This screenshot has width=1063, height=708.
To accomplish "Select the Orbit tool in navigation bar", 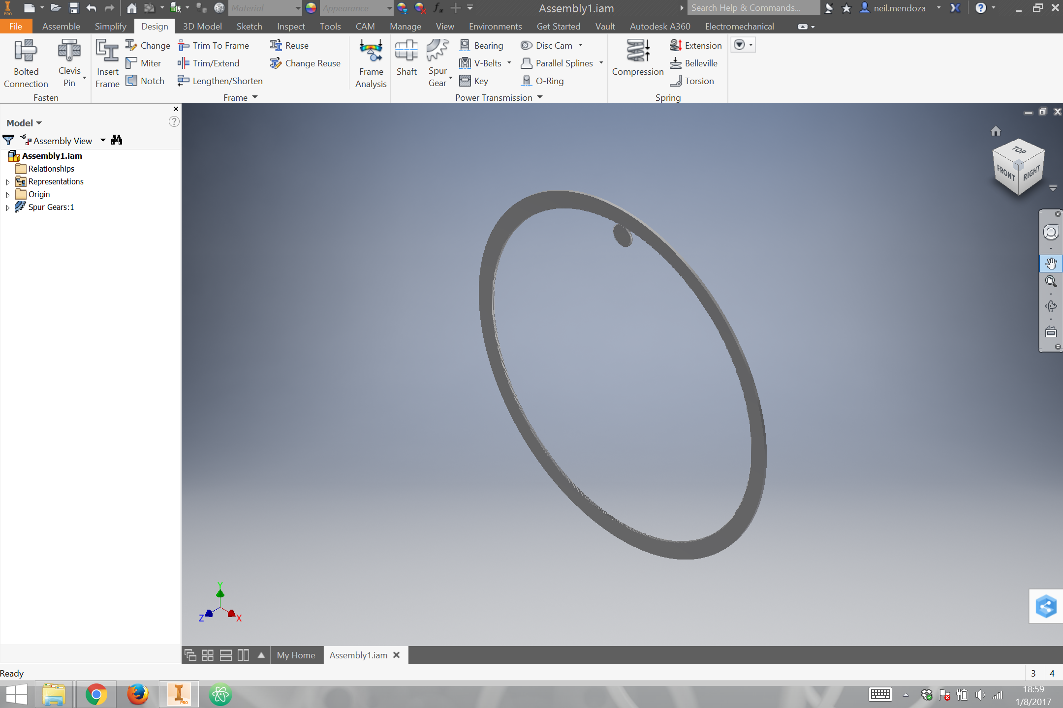I will [1051, 306].
